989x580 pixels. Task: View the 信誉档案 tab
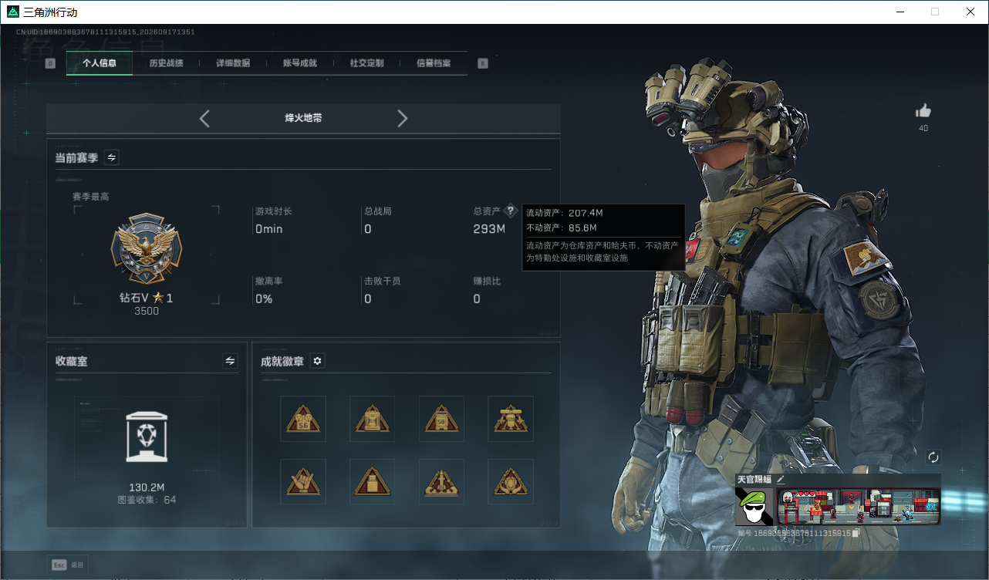[434, 63]
